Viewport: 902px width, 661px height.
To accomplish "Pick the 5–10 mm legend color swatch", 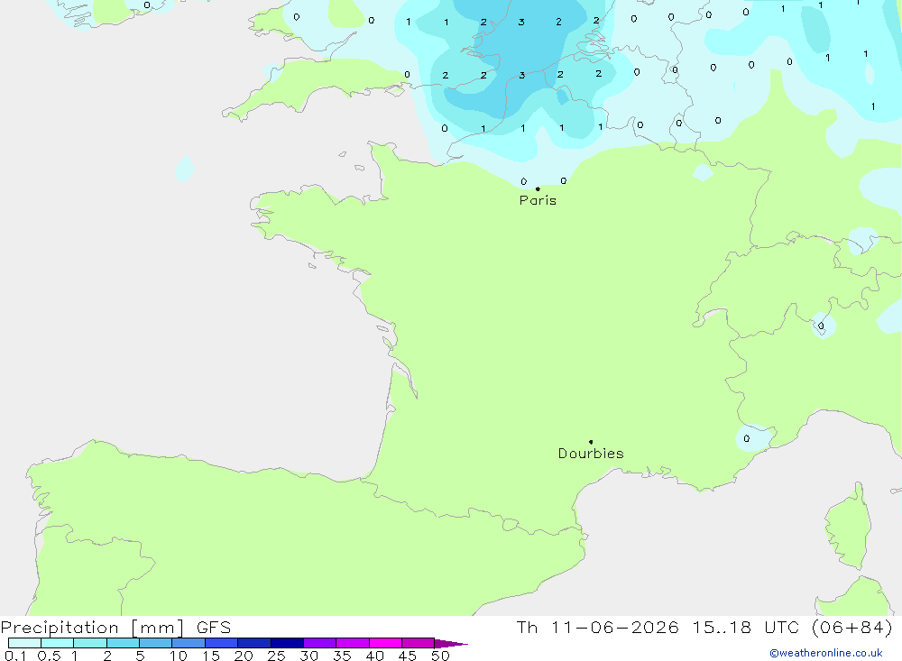I will tap(156, 643).
